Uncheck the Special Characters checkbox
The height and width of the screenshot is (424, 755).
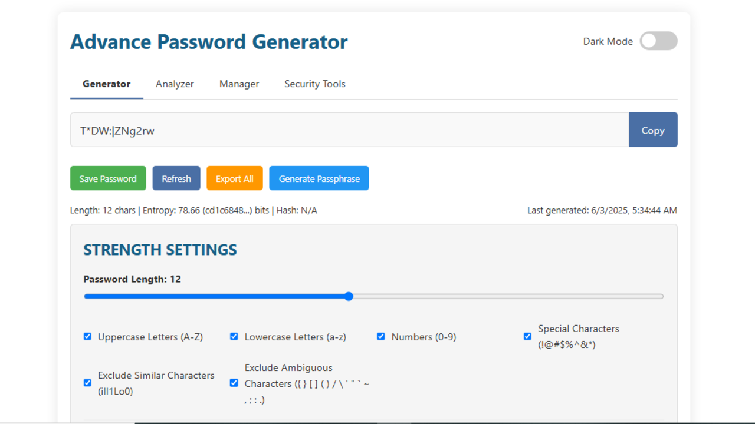coord(527,337)
